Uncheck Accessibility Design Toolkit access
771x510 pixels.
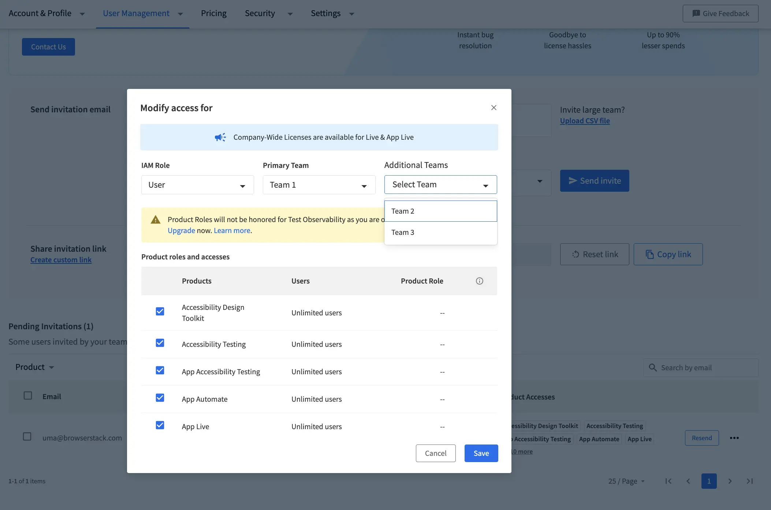click(x=160, y=311)
